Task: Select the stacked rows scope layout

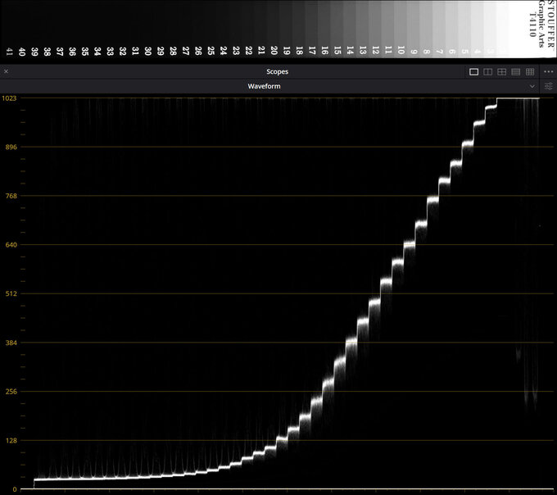Action: [x=516, y=72]
